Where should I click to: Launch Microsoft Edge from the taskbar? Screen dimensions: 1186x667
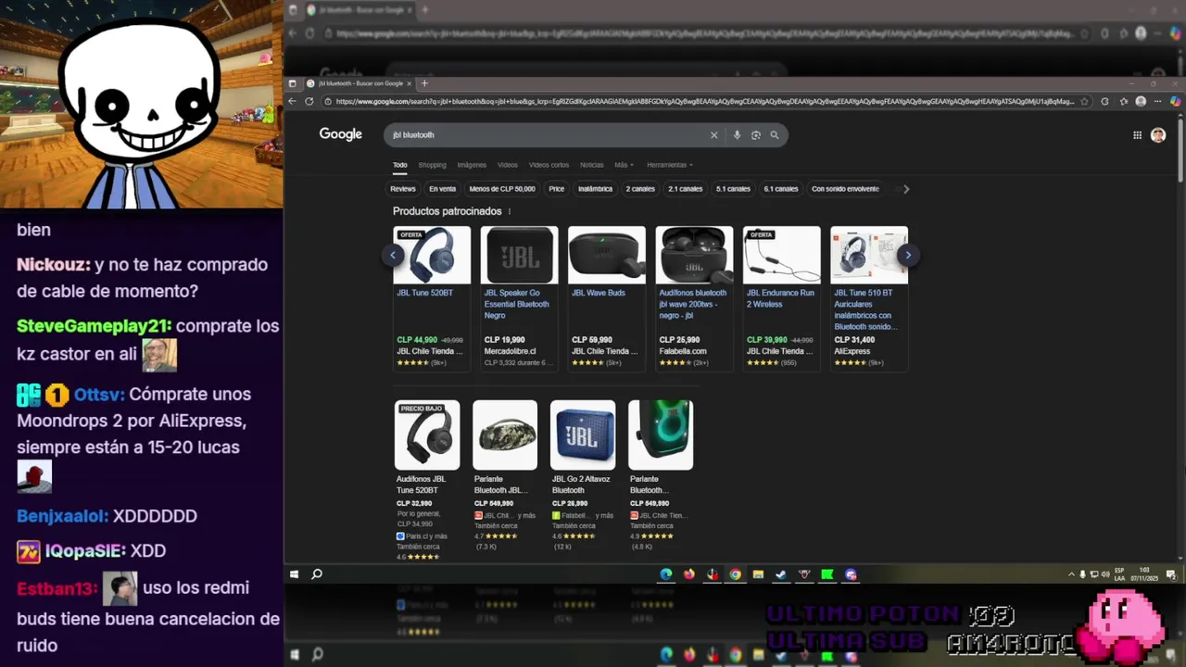tap(665, 574)
